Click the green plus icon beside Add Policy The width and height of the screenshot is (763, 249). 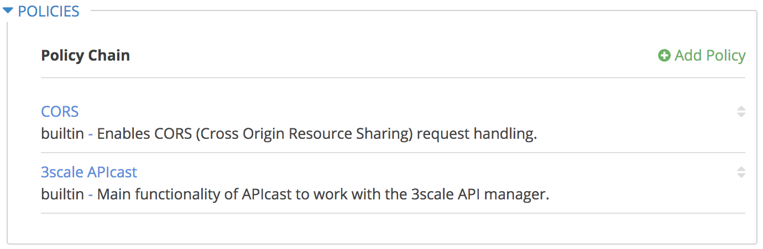click(x=664, y=56)
